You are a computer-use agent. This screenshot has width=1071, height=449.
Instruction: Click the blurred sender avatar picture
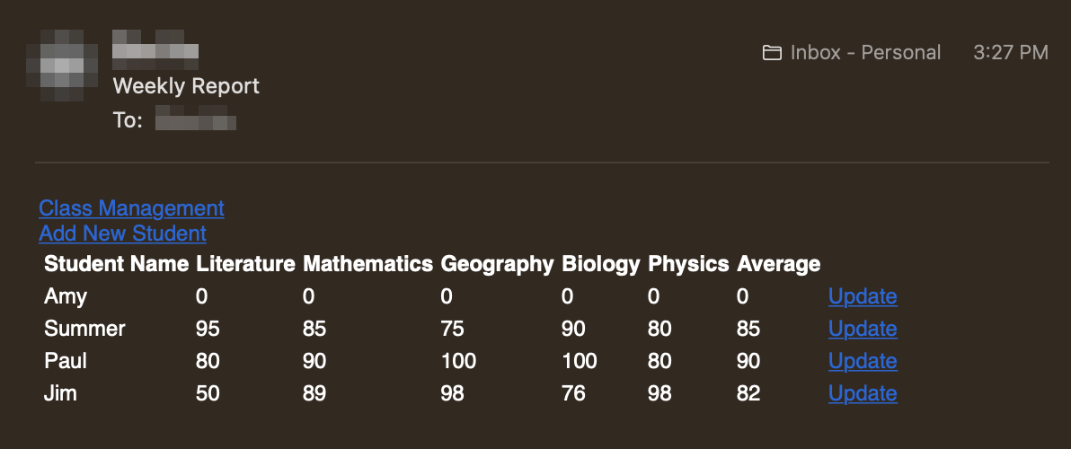pos(61,65)
